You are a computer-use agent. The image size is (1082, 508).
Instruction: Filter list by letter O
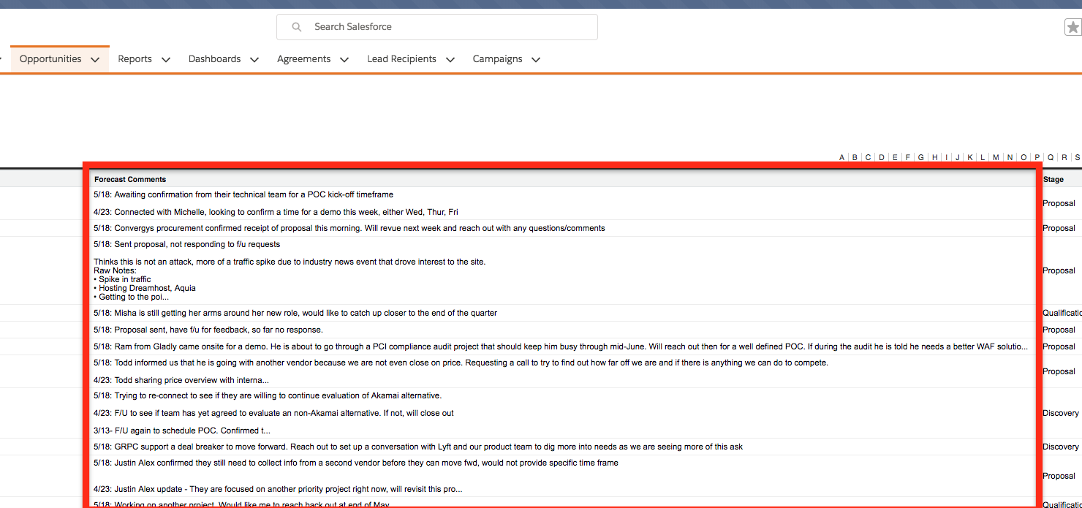(x=1024, y=158)
